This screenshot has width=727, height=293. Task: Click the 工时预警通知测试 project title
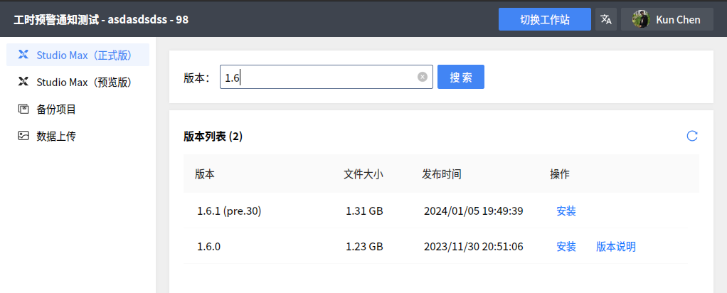click(x=58, y=19)
